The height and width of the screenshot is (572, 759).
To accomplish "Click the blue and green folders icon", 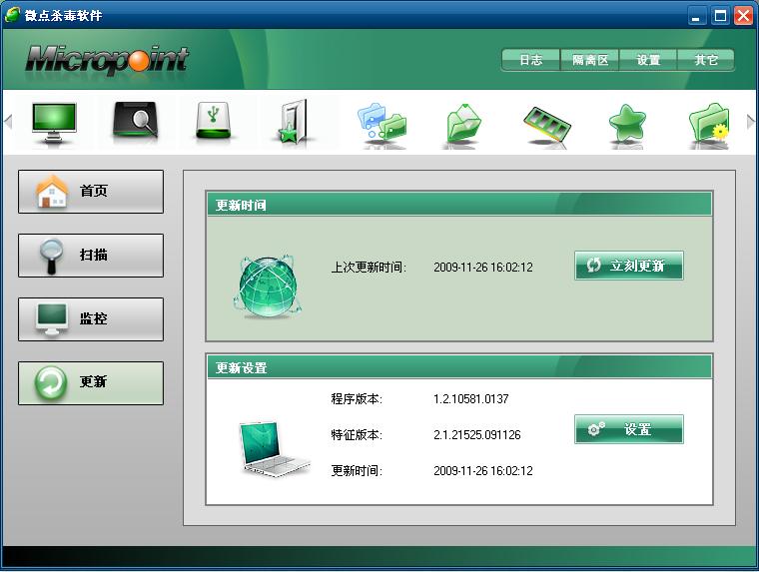I will (x=382, y=123).
